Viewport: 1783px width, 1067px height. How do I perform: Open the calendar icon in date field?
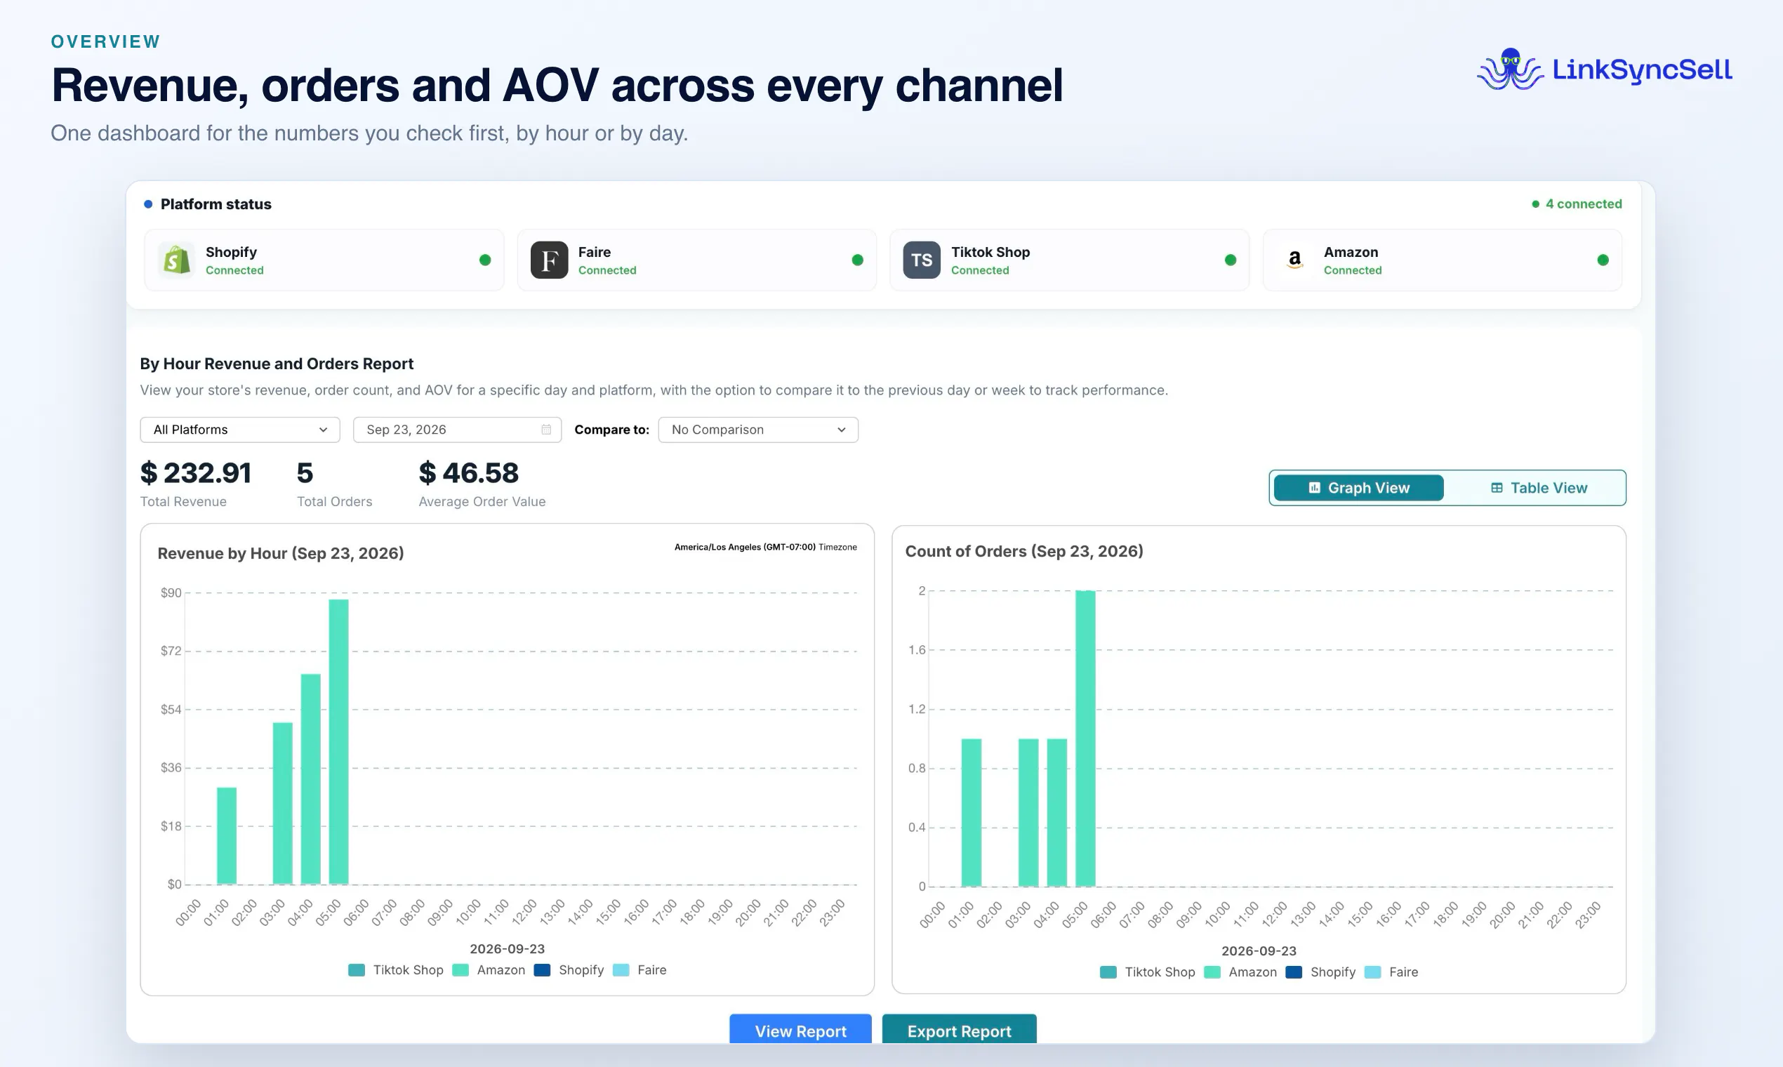click(x=546, y=429)
